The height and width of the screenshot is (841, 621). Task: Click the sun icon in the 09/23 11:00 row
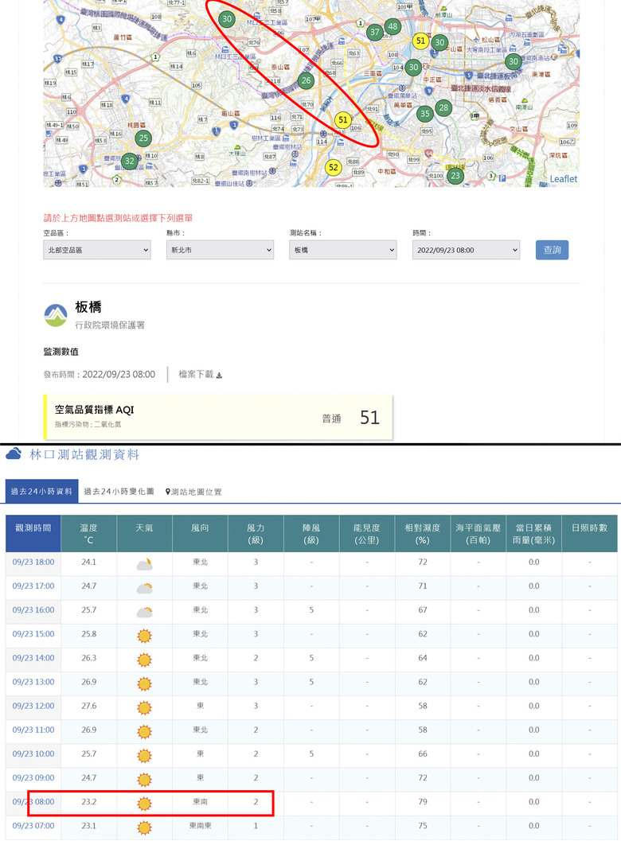pos(144,731)
